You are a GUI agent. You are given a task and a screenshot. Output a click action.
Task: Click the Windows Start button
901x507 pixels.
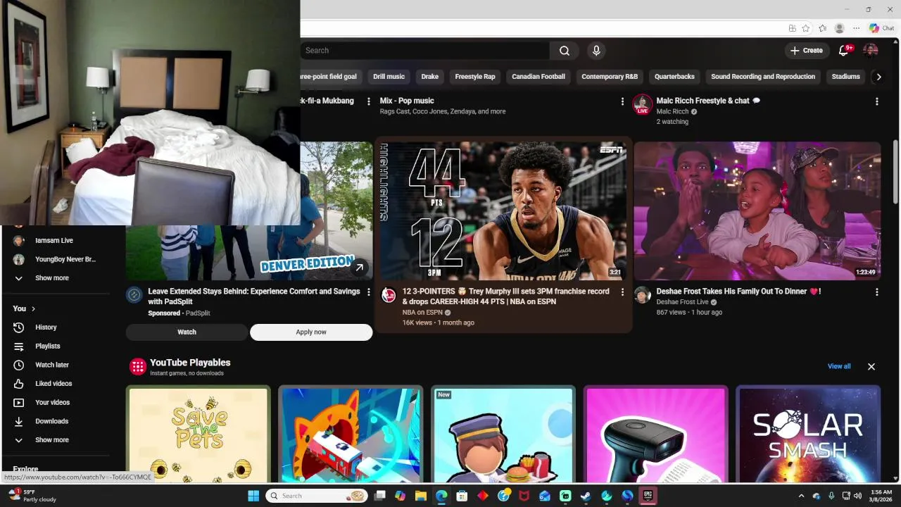[x=253, y=496]
